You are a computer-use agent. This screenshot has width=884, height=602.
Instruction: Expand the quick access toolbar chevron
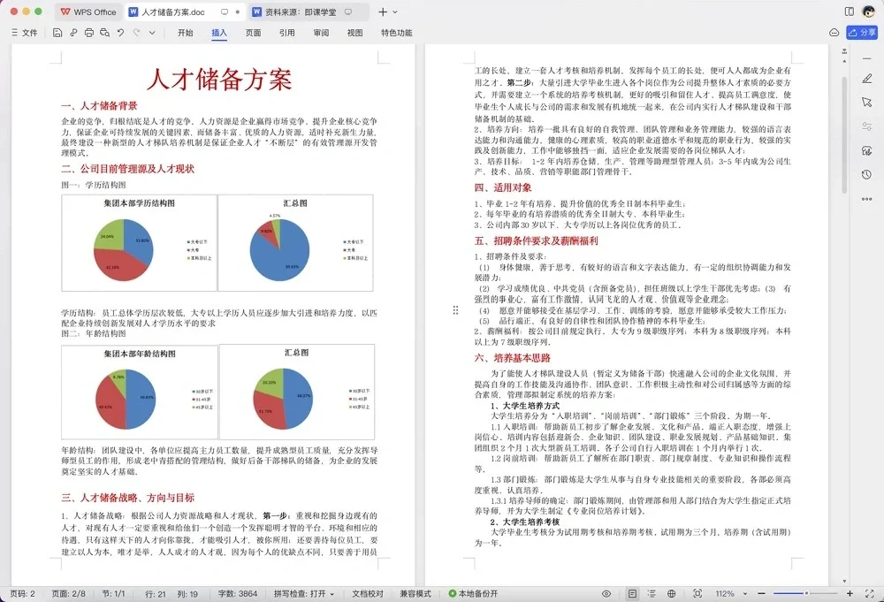(x=152, y=33)
